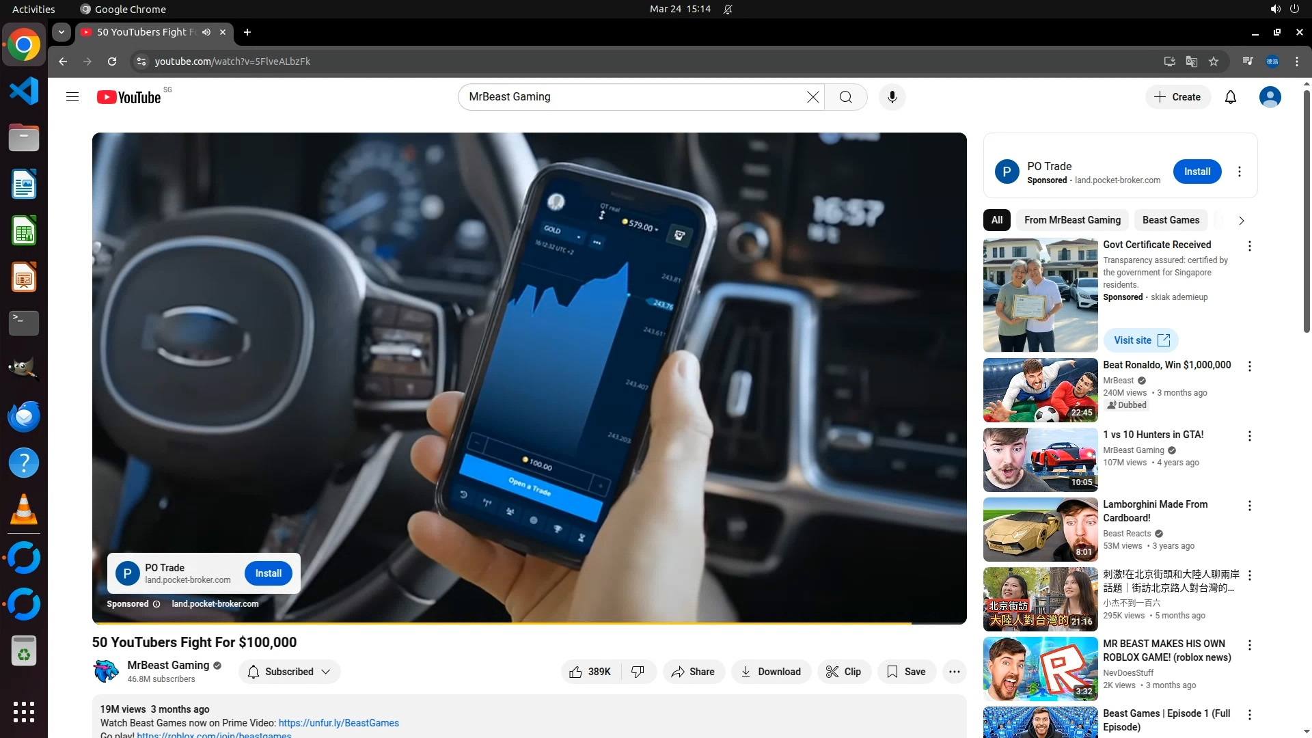The height and width of the screenshot is (738, 1312).
Task: Click the voice search microphone icon
Action: pos(892,97)
